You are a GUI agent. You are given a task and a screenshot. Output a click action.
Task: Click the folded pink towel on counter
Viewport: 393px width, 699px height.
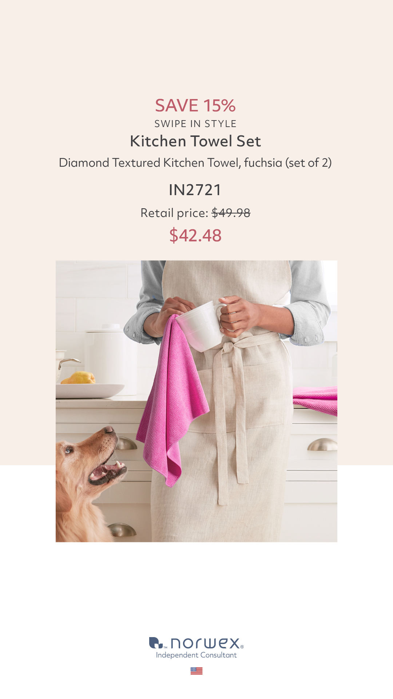click(315, 400)
